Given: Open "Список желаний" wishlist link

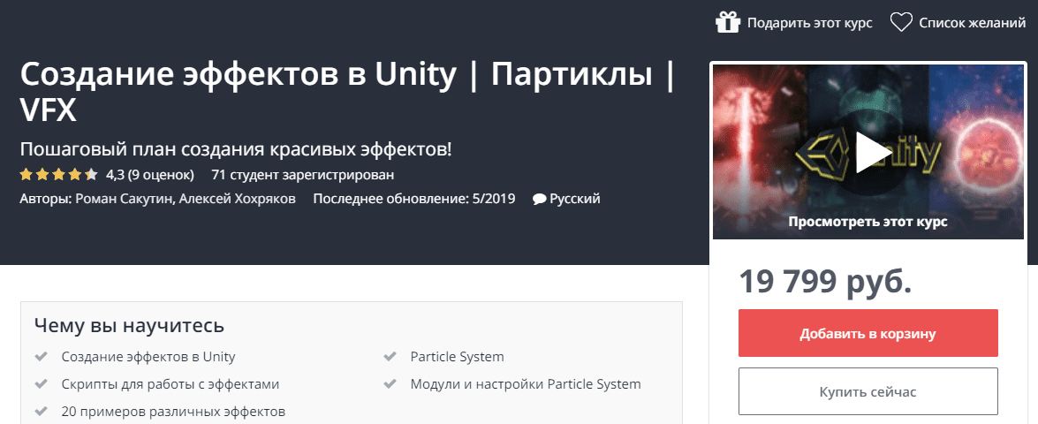Looking at the screenshot, I should (x=972, y=23).
